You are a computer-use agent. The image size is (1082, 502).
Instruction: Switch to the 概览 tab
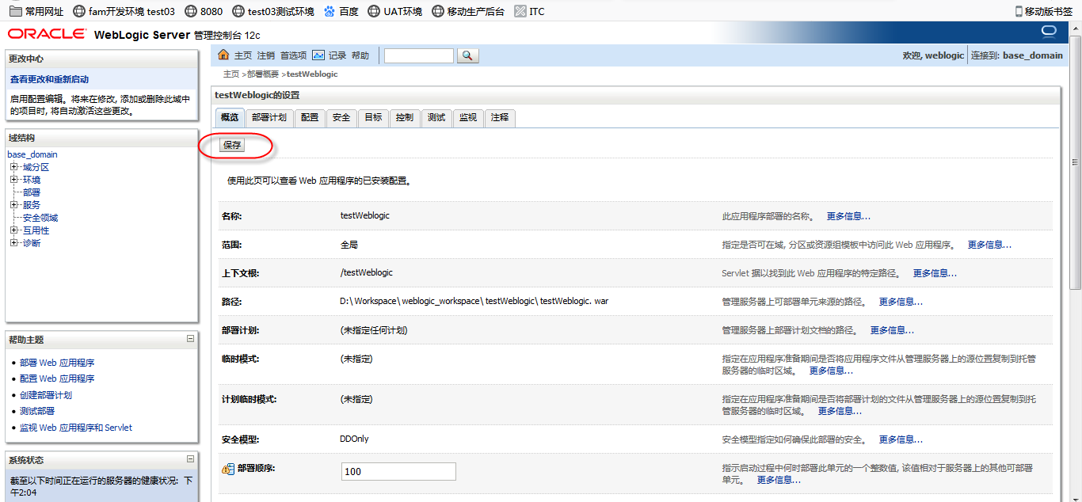(230, 117)
